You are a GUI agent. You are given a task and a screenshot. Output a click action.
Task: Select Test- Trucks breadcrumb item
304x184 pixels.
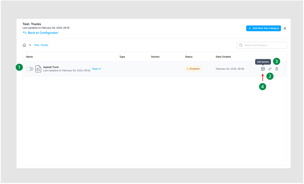(x=41, y=45)
